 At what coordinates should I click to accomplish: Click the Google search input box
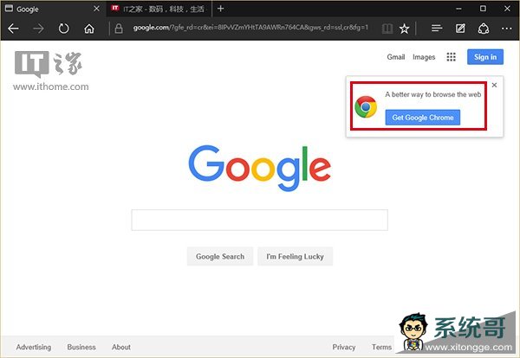[260, 220]
